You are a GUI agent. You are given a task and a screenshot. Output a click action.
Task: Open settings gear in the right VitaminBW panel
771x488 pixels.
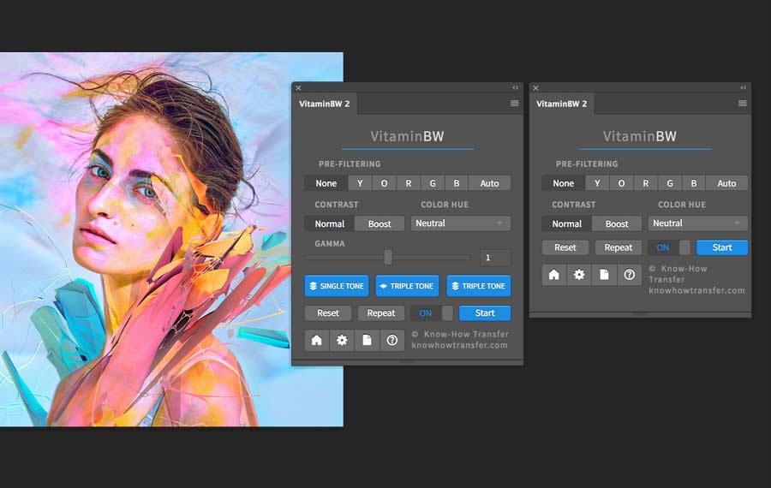coord(579,275)
